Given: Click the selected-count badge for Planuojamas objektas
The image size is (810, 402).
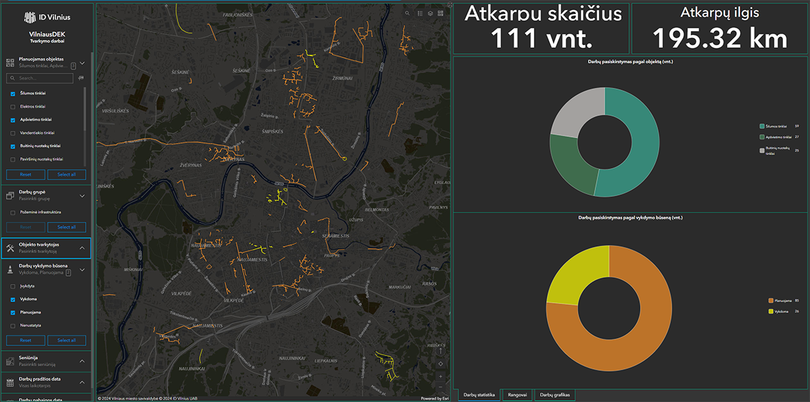Looking at the screenshot, I should pyautogui.click(x=74, y=66).
